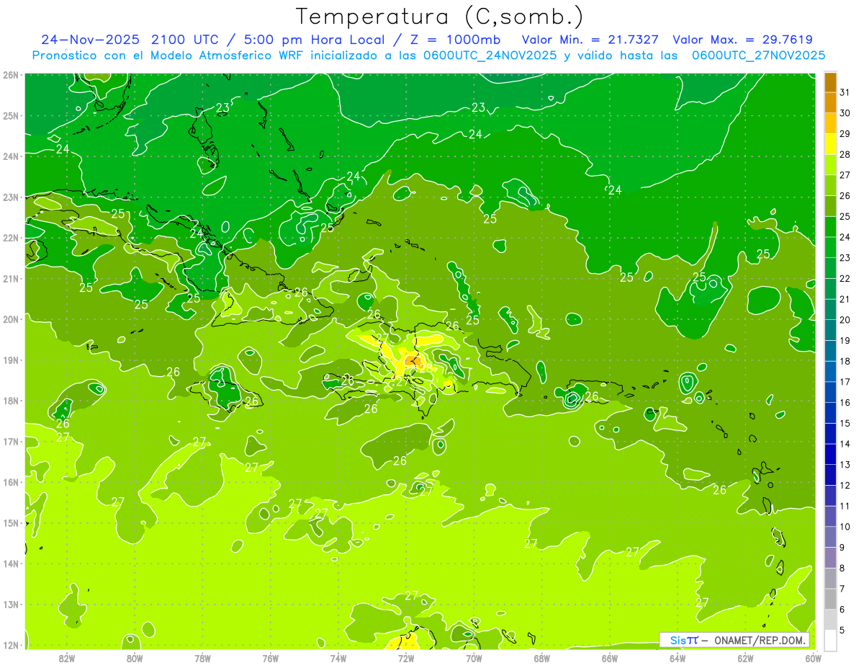
Task: Click the green swatch between 24 and 25
Action: (x=831, y=226)
